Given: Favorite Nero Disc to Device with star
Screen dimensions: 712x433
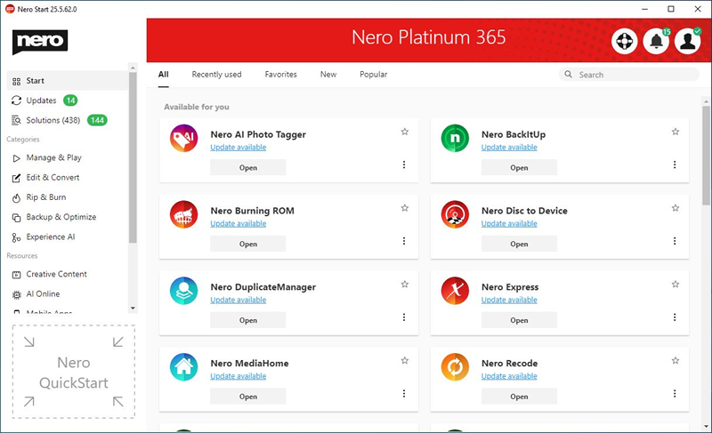Looking at the screenshot, I should point(676,208).
